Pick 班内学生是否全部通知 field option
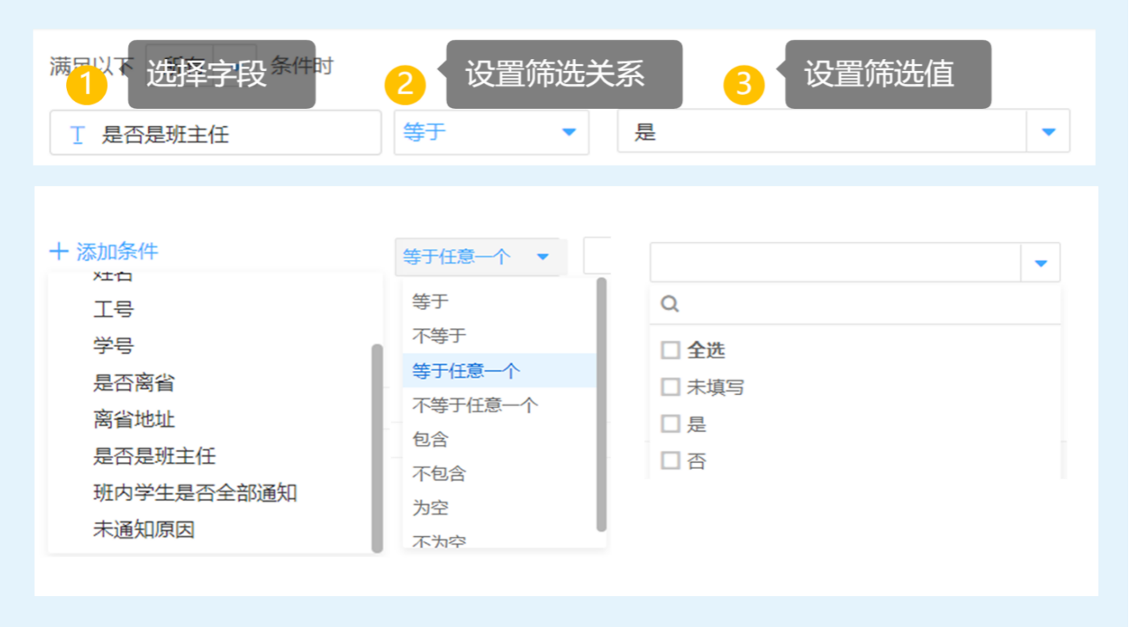 (x=194, y=492)
